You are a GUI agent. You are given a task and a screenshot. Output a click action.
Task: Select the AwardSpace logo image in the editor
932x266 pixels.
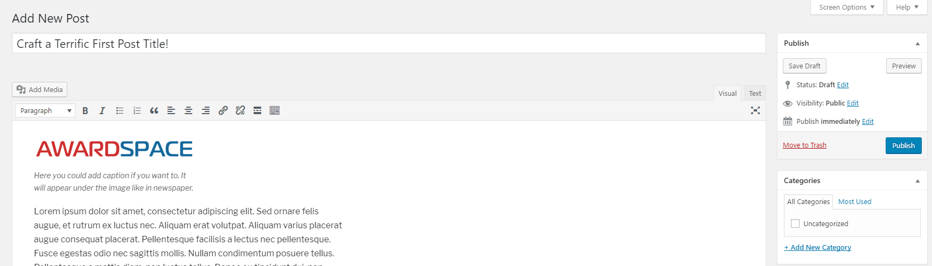(x=114, y=149)
